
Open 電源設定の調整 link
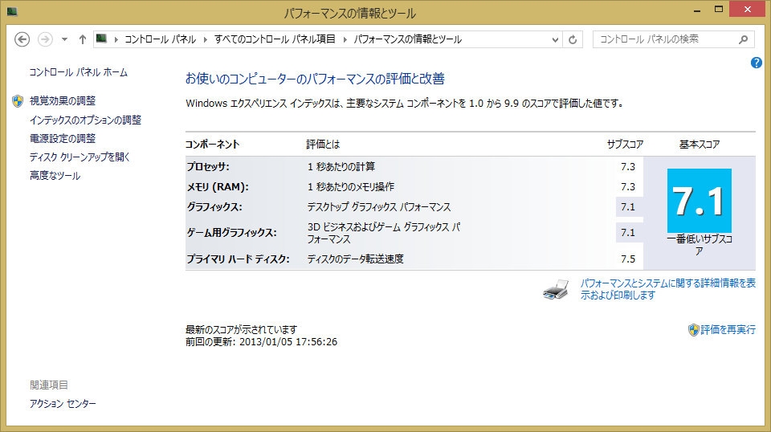pos(63,139)
